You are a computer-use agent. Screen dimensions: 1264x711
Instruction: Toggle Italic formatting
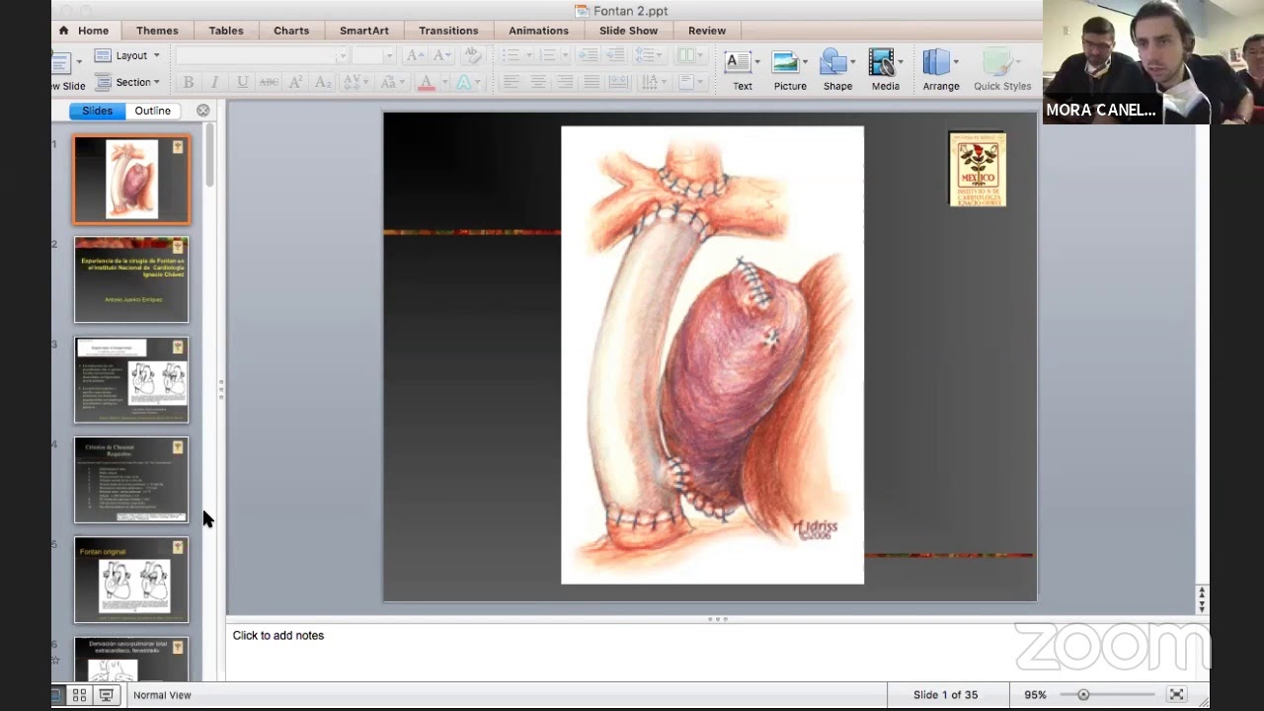214,82
